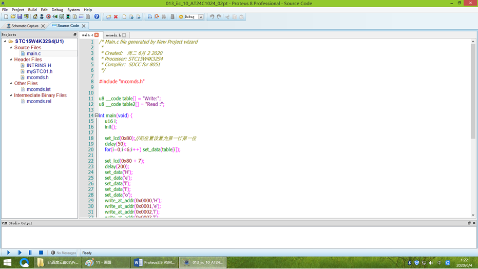Click the Gerber viewer toolbar icon
This screenshot has height=269, width=478.
coord(62,17)
